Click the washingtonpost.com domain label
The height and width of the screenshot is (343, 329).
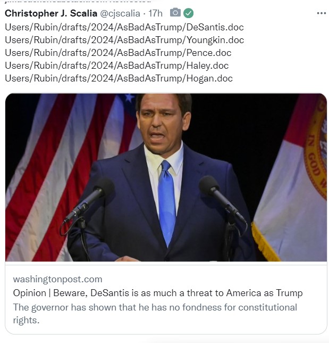[57, 279]
